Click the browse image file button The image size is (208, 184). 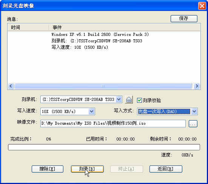[x=193, y=124]
